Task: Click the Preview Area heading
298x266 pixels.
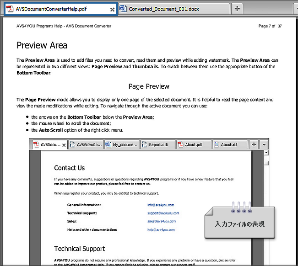Action: (x=42, y=45)
